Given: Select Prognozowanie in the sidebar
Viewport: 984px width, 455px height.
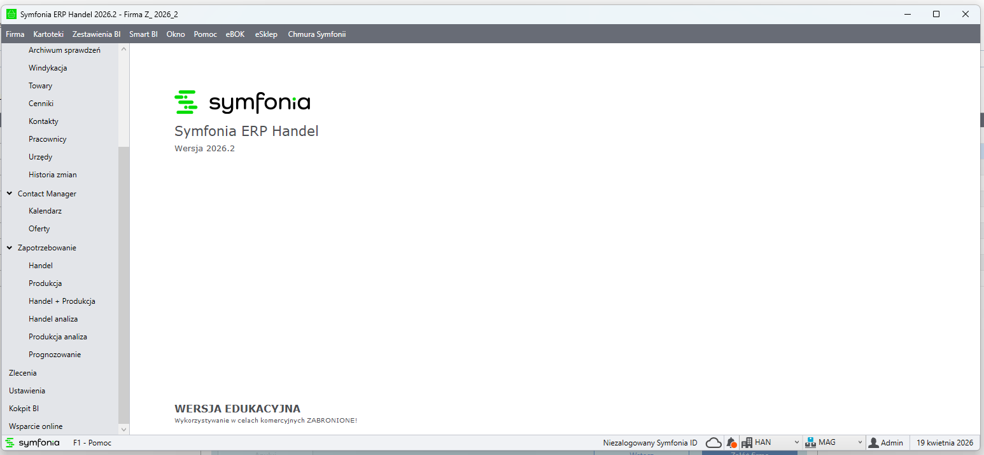Looking at the screenshot, I should click(x=55, y=355).
